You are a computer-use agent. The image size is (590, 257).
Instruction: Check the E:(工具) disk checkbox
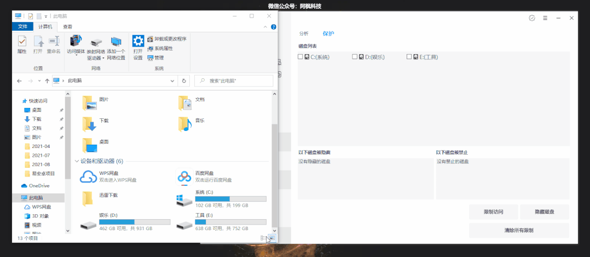tap(409, 56)
